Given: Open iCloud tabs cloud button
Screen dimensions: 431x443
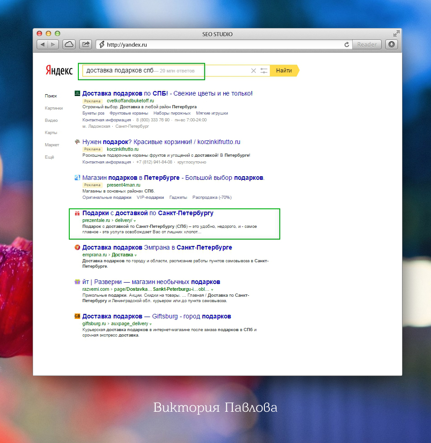Looking at the screenshot, I should coord(69,44).
